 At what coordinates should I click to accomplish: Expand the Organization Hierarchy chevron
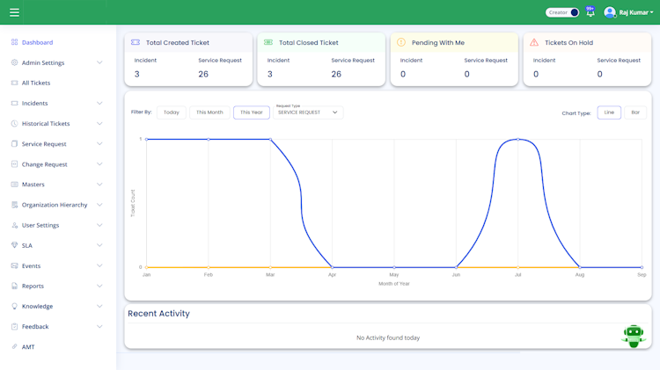point(99,205)
